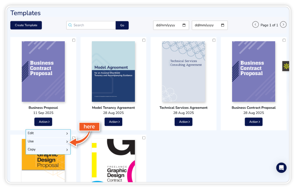Expand Action menu under Technical Services Agreement
The height and width of the screenshot is (189, 296).
click(183, 122)
